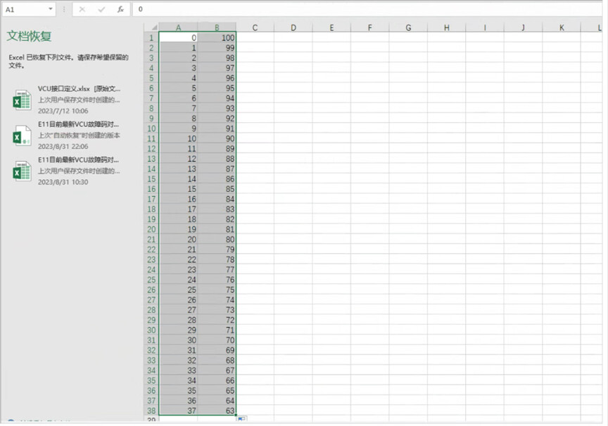Select column I header
This screenshot has height=426, width=608.
pos(485,27)
